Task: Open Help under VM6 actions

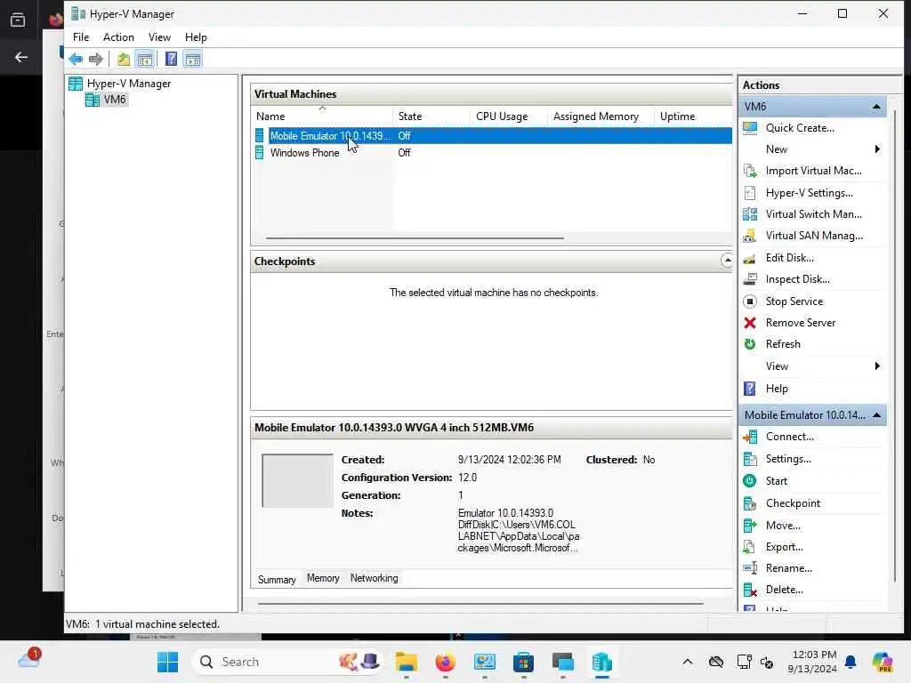Action: pyautogui.click(x=776, y=389)
